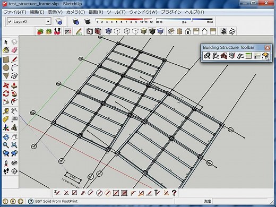The width and height of the screenshot is (276, 207).
Task: Activate the Walk footprints tool
Action: point(6,171)
